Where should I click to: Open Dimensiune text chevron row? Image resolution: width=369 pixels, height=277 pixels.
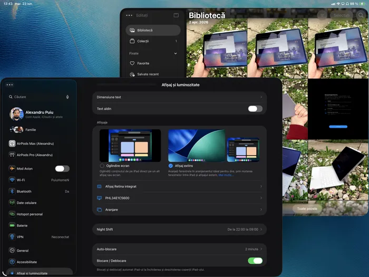point(179,97)
